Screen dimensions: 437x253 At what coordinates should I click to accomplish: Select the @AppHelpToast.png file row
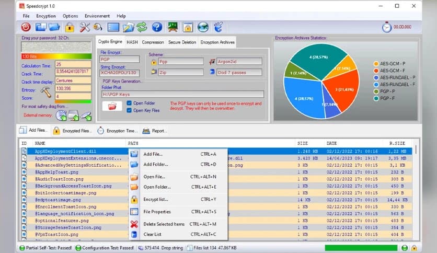[x=217, y=172]
